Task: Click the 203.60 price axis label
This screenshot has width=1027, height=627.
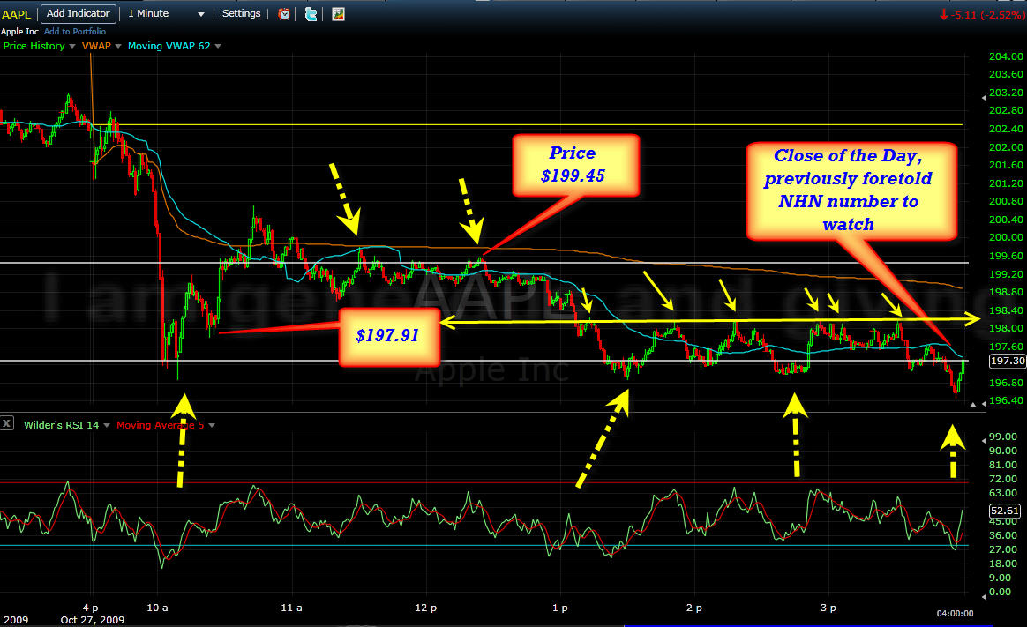Action: pyautogui.click(x=1006, y=74)
